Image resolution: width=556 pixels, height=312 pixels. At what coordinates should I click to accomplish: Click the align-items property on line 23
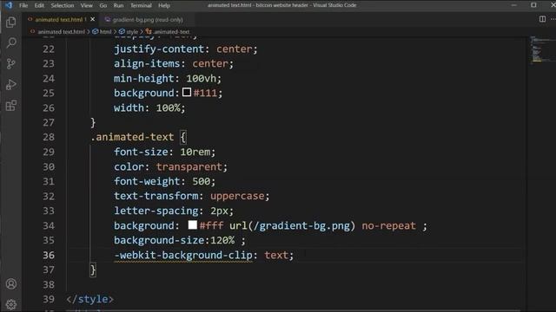click(x=147, y=63)
